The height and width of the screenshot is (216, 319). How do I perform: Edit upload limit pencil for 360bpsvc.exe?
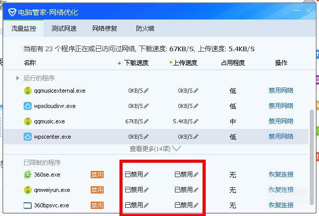click(196, 205)
